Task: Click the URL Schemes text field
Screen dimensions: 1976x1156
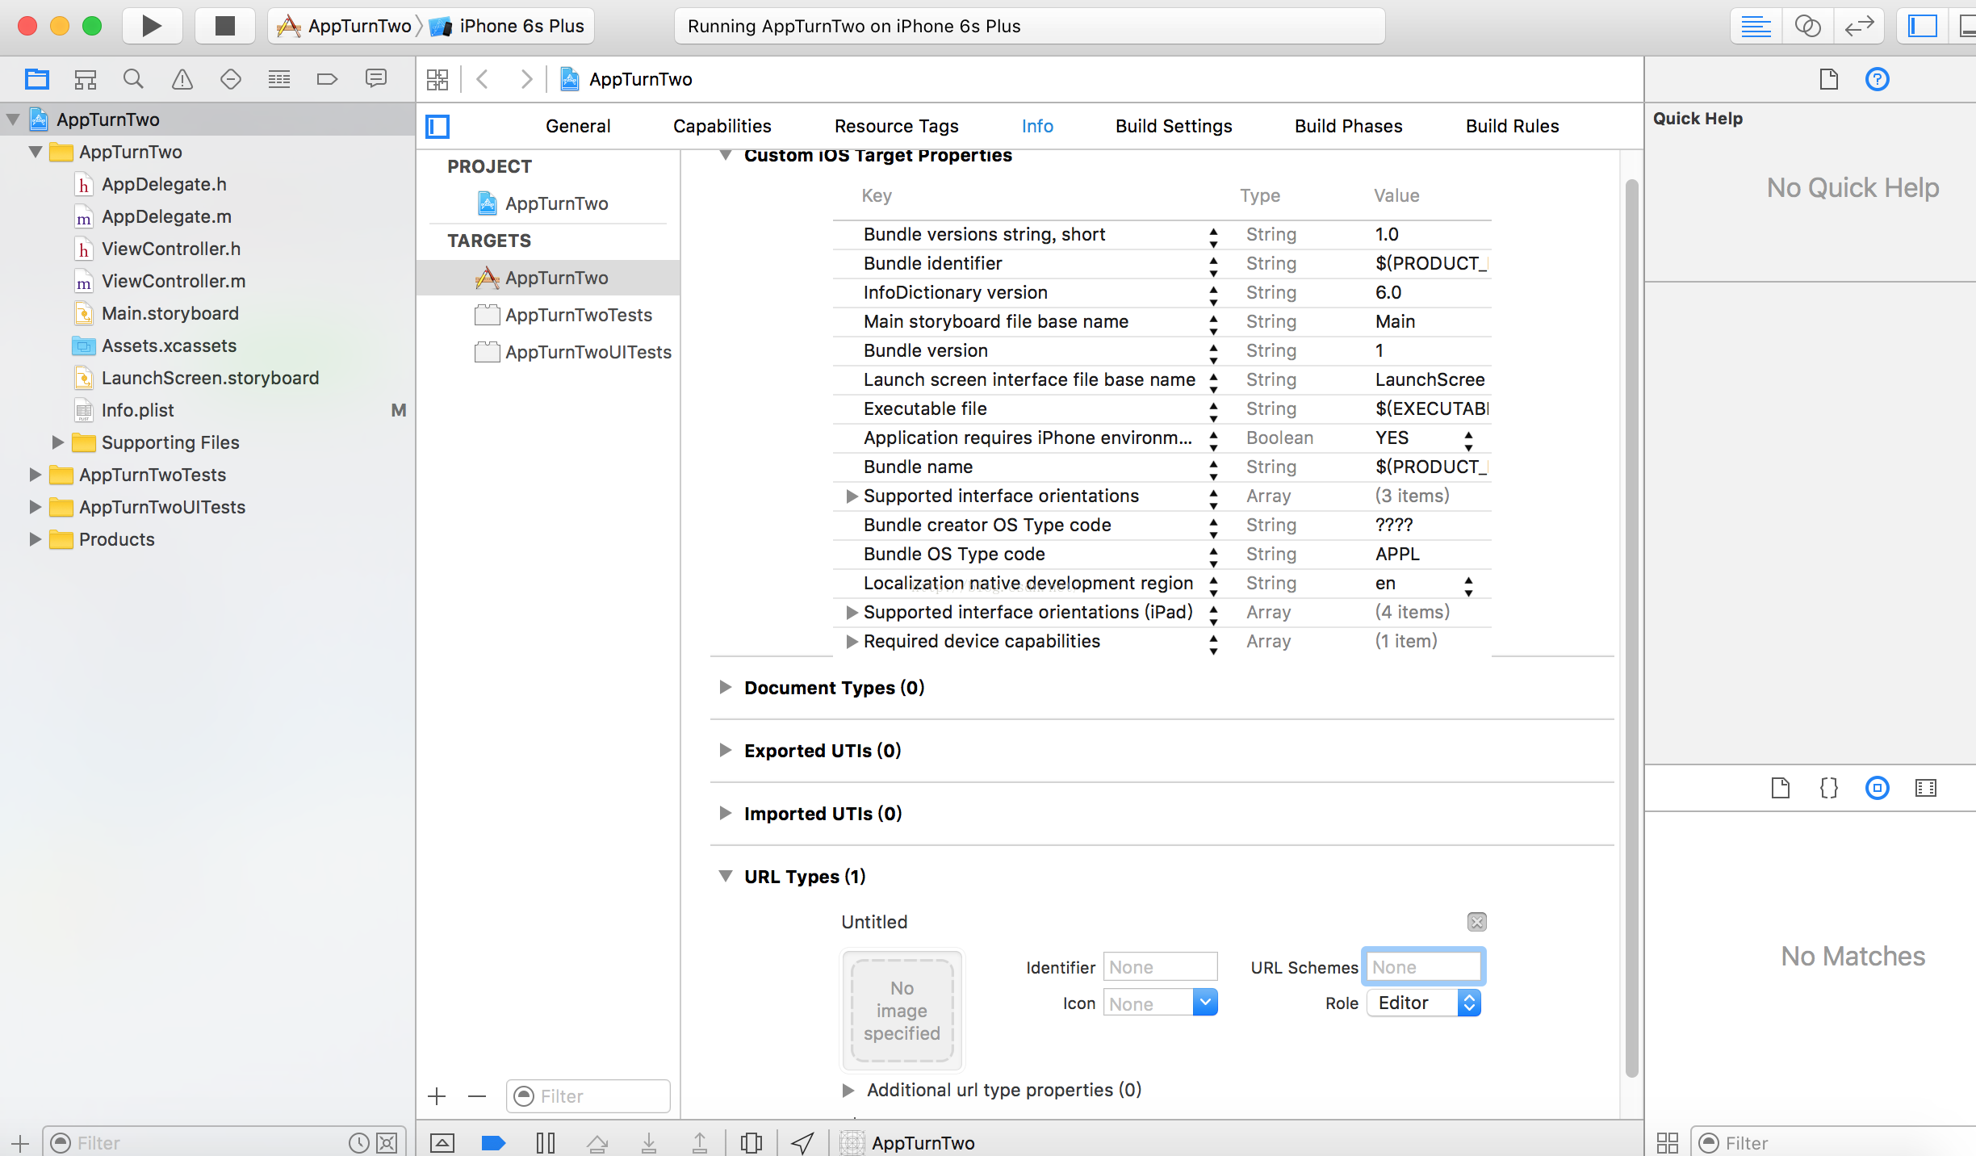Action: click(1424, 966)
